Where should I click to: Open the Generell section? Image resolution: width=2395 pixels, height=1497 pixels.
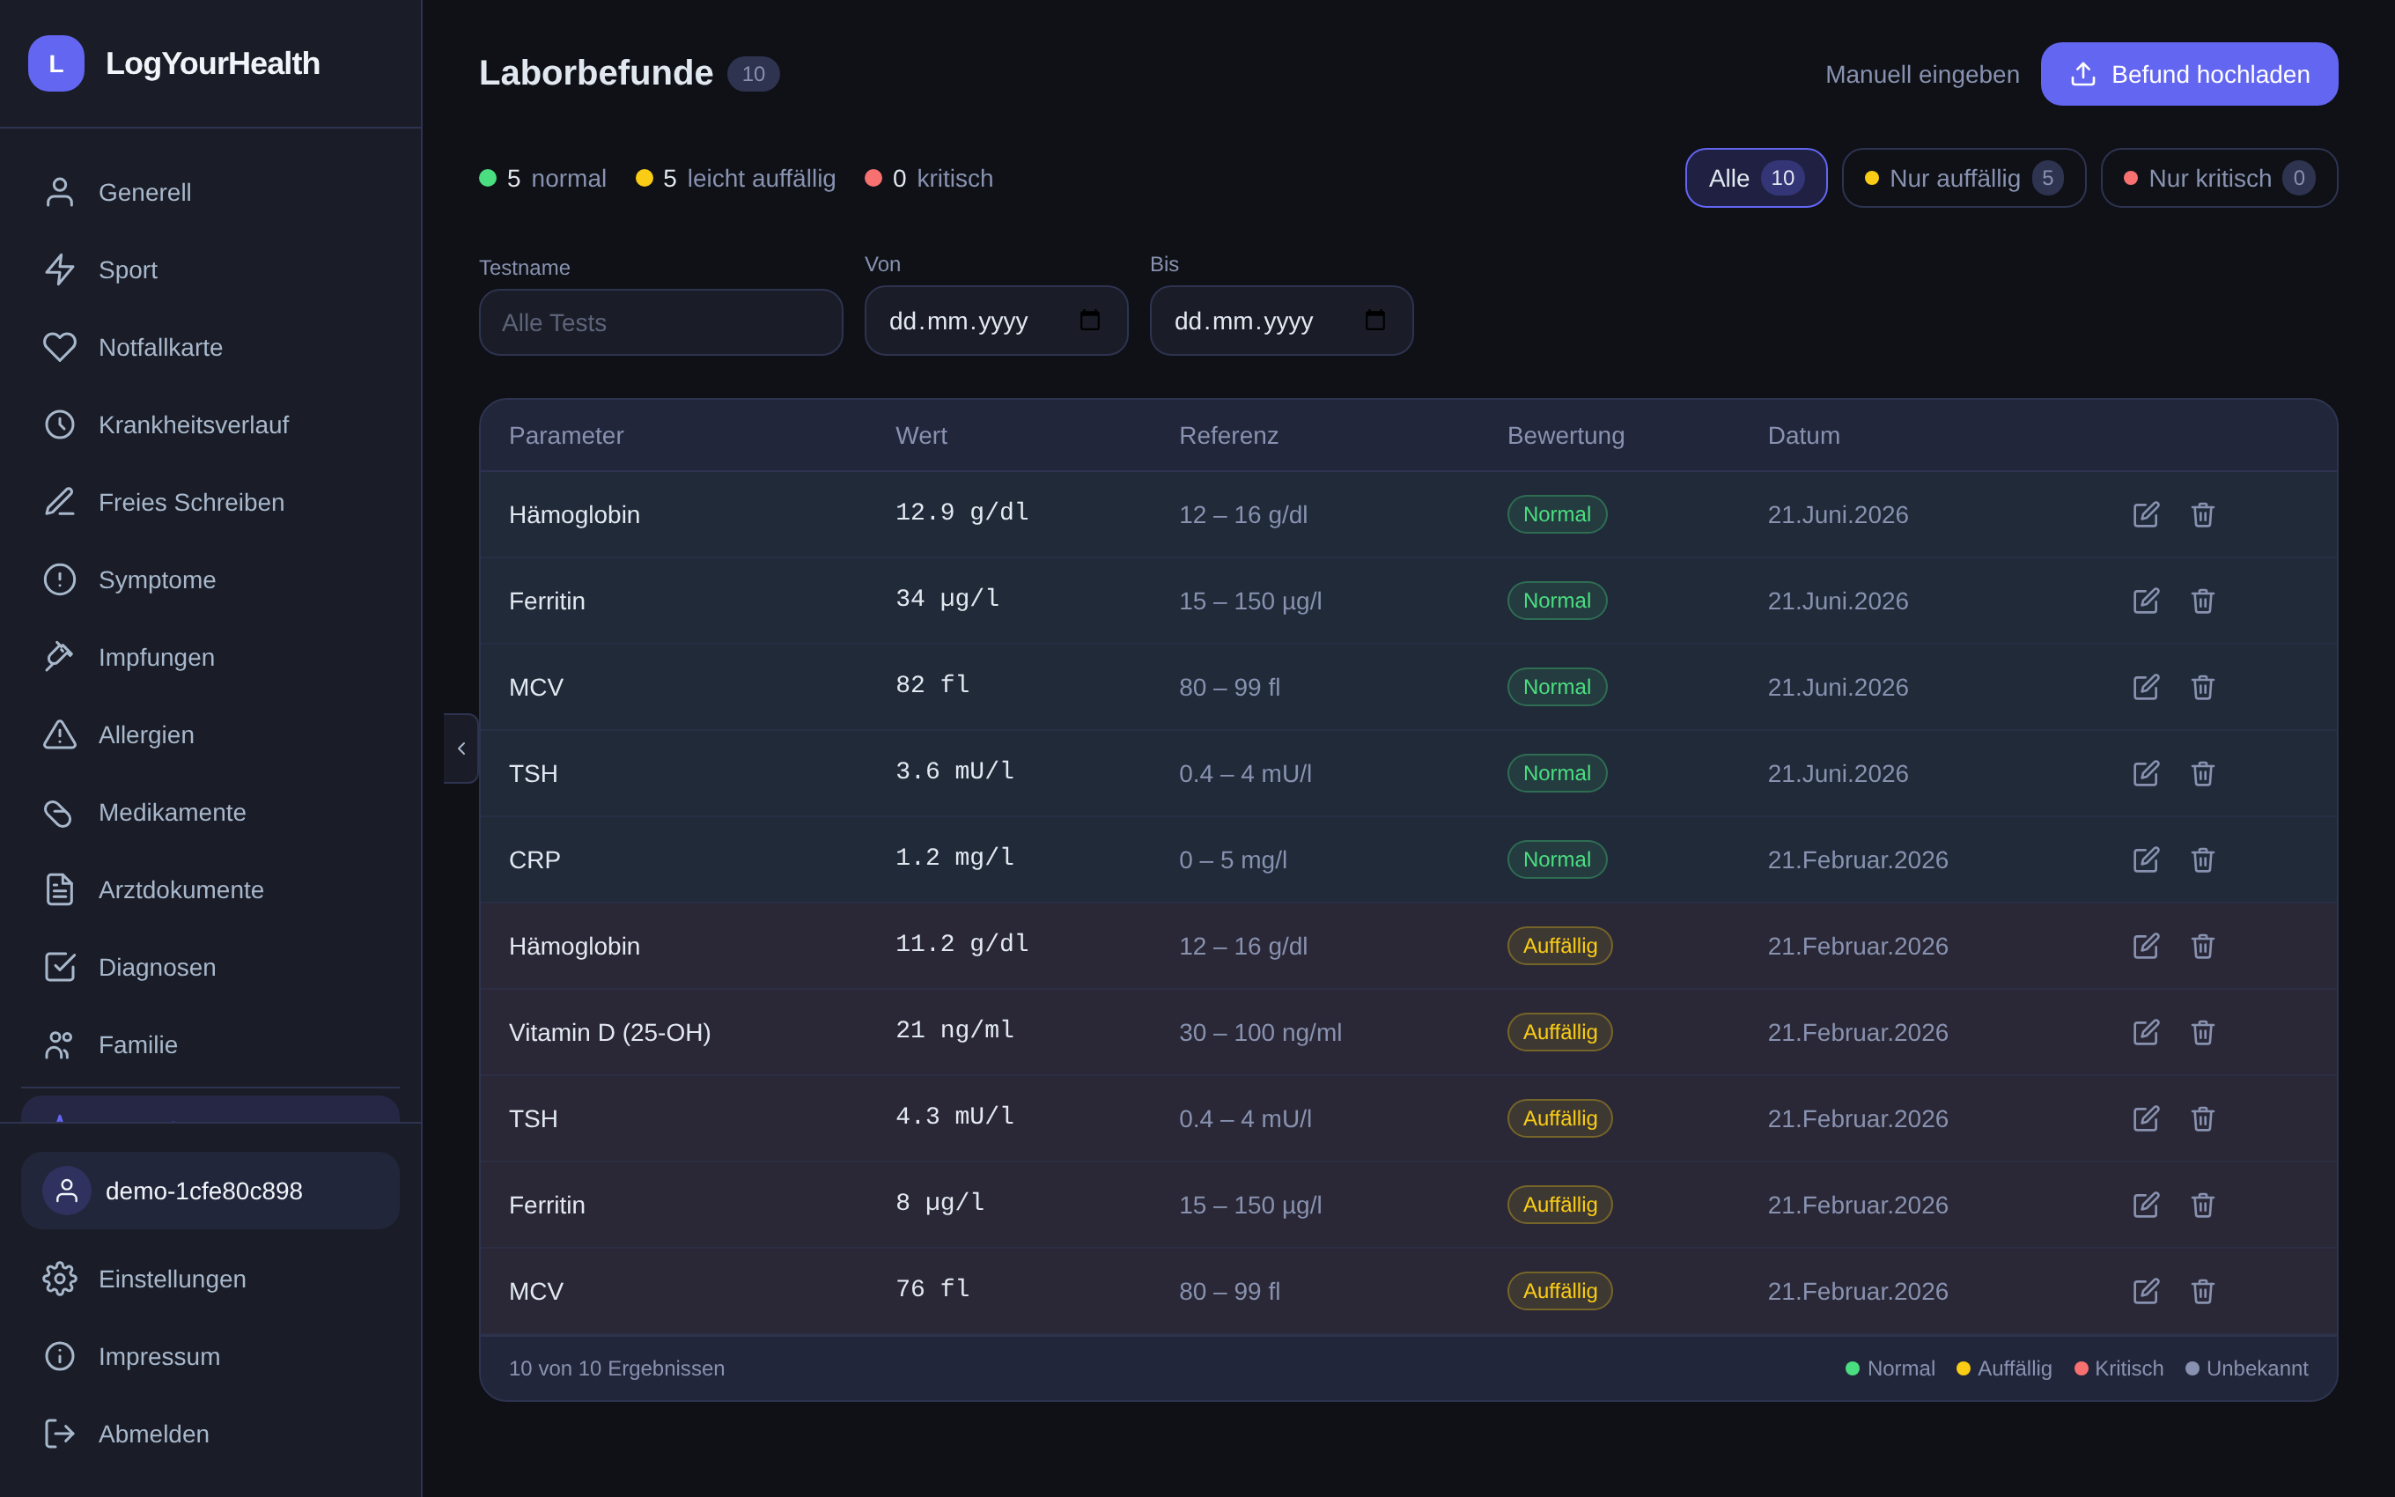pos(210,192)
